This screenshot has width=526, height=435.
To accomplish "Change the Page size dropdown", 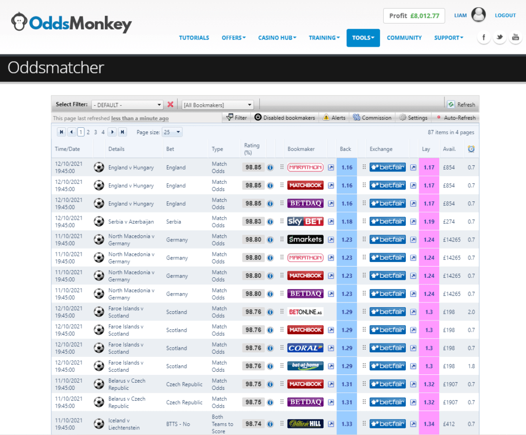I will tap(172, 132).
